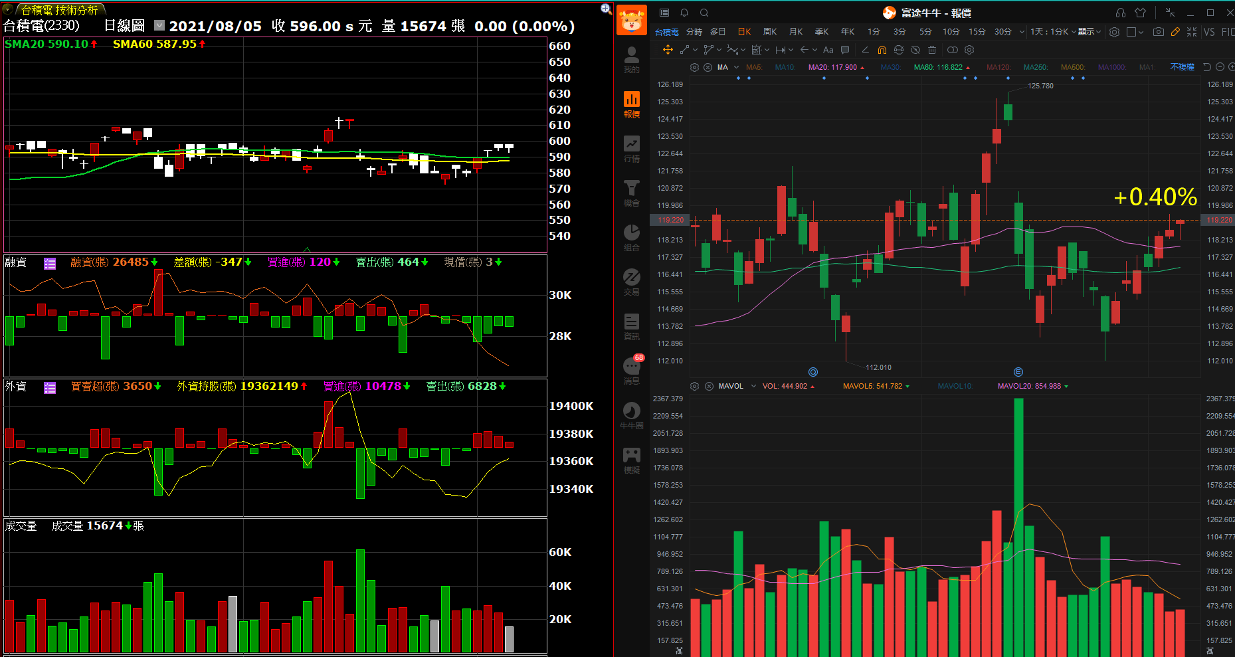Switch to 月K monthly chart tab
This screenshot has width=1235, height=657.
point(796,32)
